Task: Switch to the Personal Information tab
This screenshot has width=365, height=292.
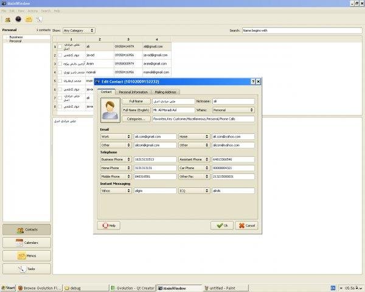Action: [133, 92]
